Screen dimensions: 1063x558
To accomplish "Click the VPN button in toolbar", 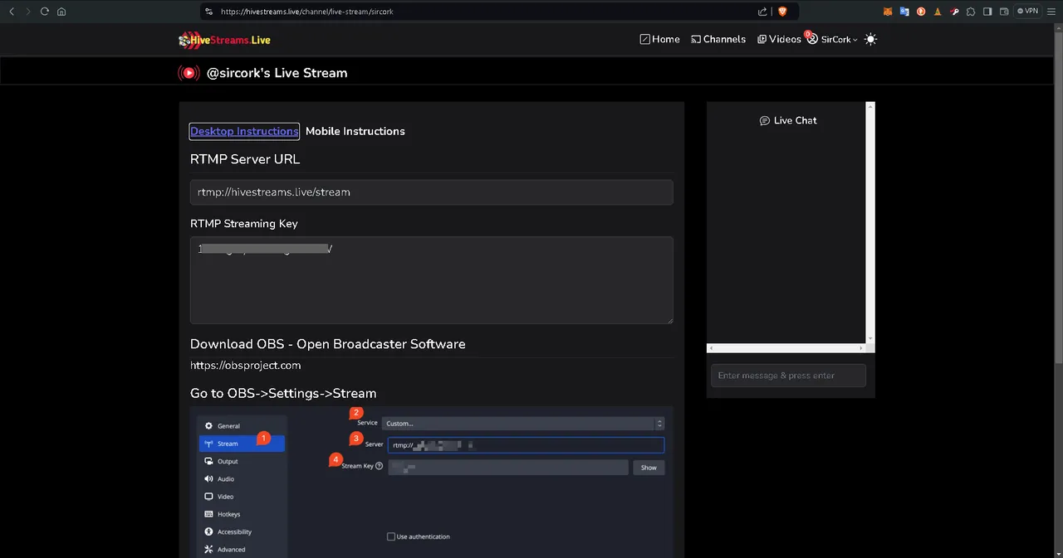I will 1028,12.
